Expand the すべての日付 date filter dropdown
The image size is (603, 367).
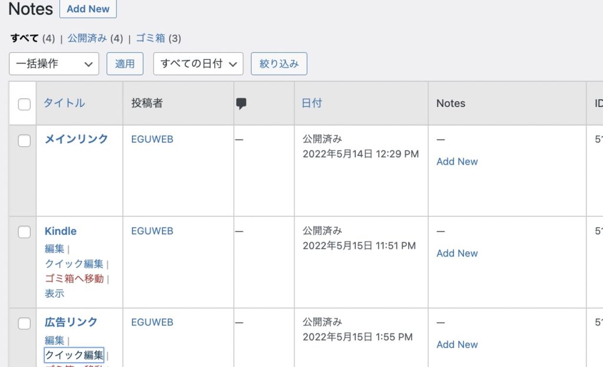coord(198,64)
